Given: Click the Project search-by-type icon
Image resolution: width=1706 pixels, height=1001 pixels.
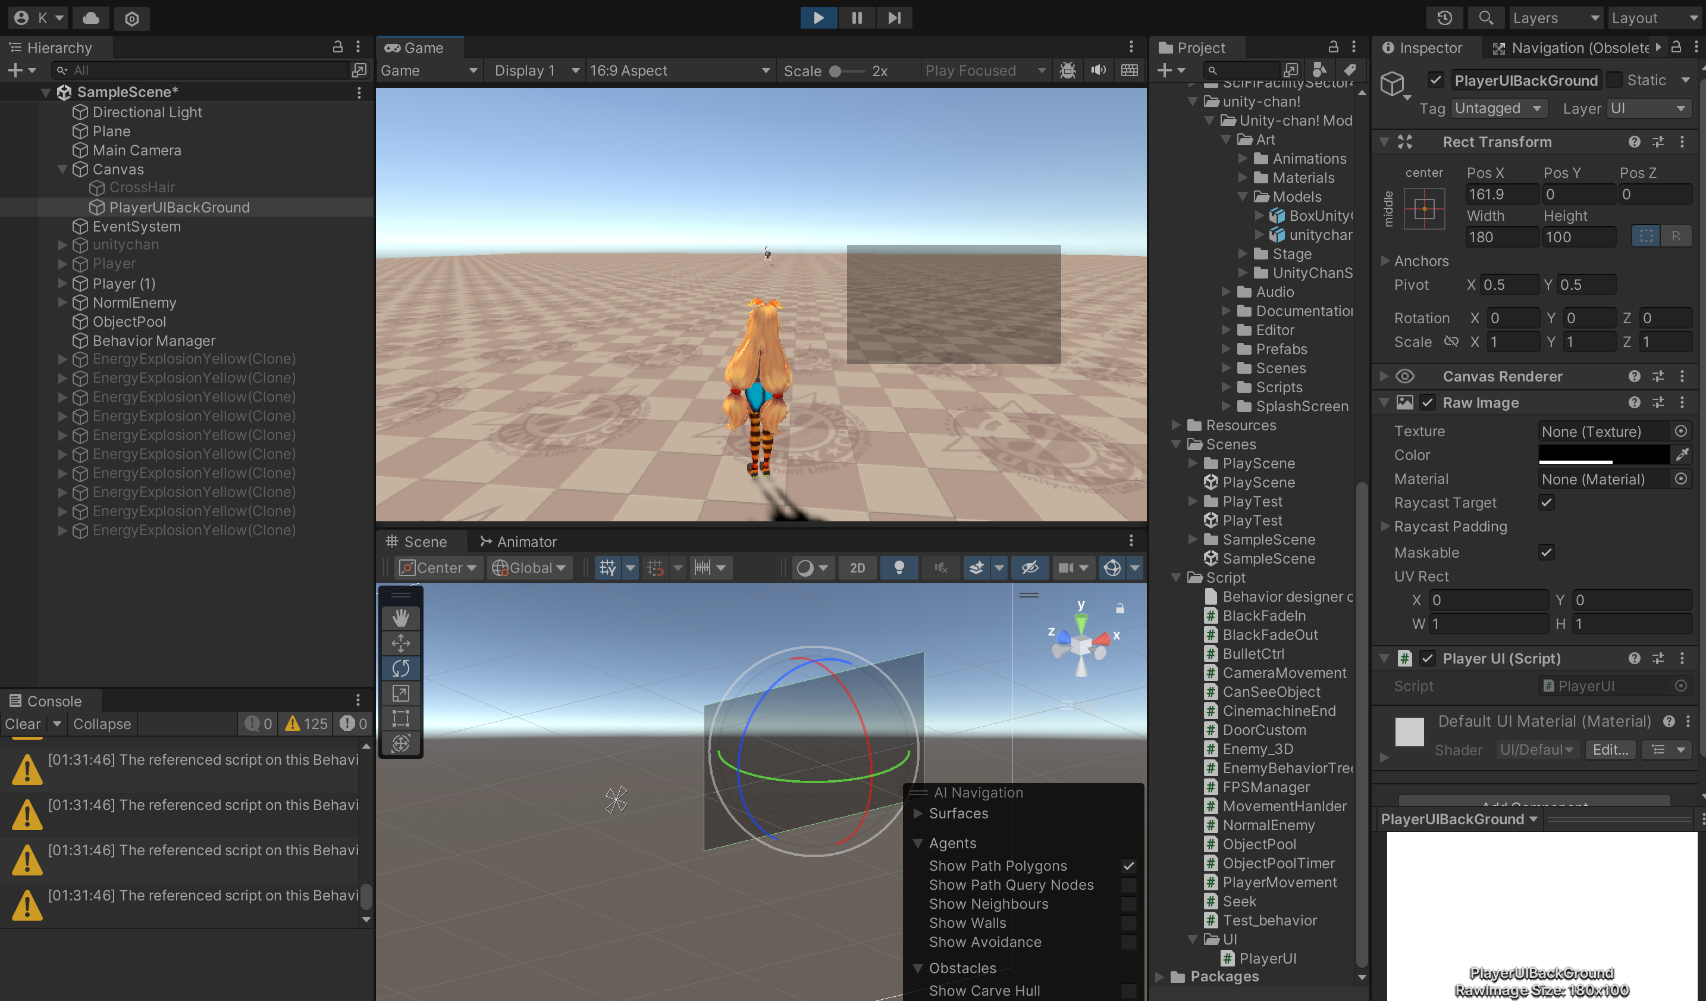Looking at the screenshot, I should (1319, 70).
